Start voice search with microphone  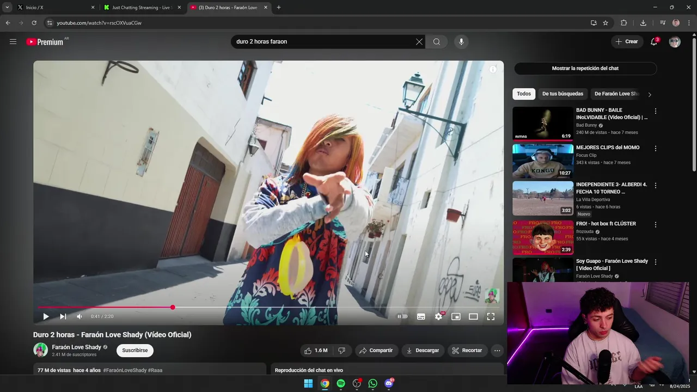click(461, 42)
